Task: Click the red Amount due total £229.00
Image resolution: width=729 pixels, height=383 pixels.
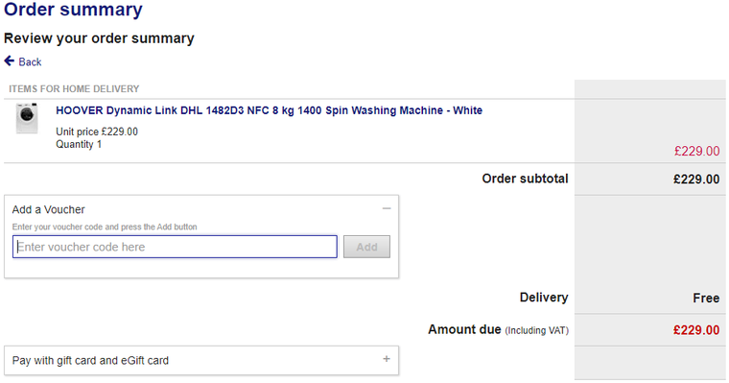Action: pyautogui.click(x=696, y=330)
